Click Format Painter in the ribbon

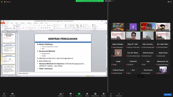coord(8,28)
